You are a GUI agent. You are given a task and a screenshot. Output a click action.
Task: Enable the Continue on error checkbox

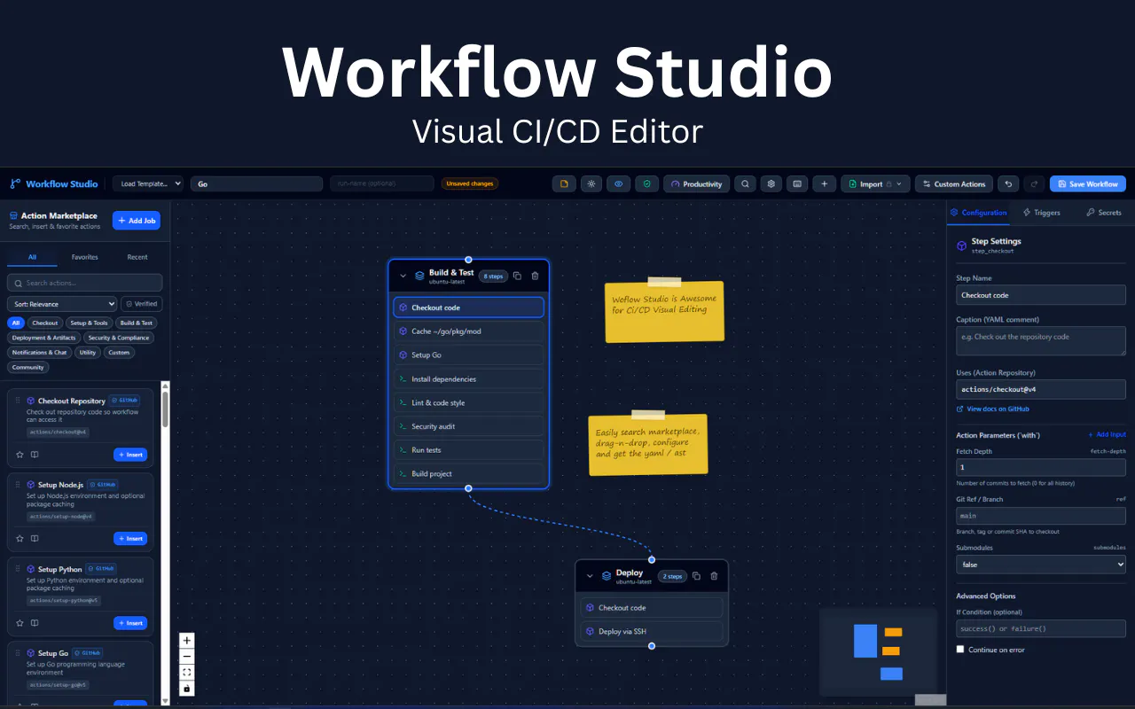point(960,650)
